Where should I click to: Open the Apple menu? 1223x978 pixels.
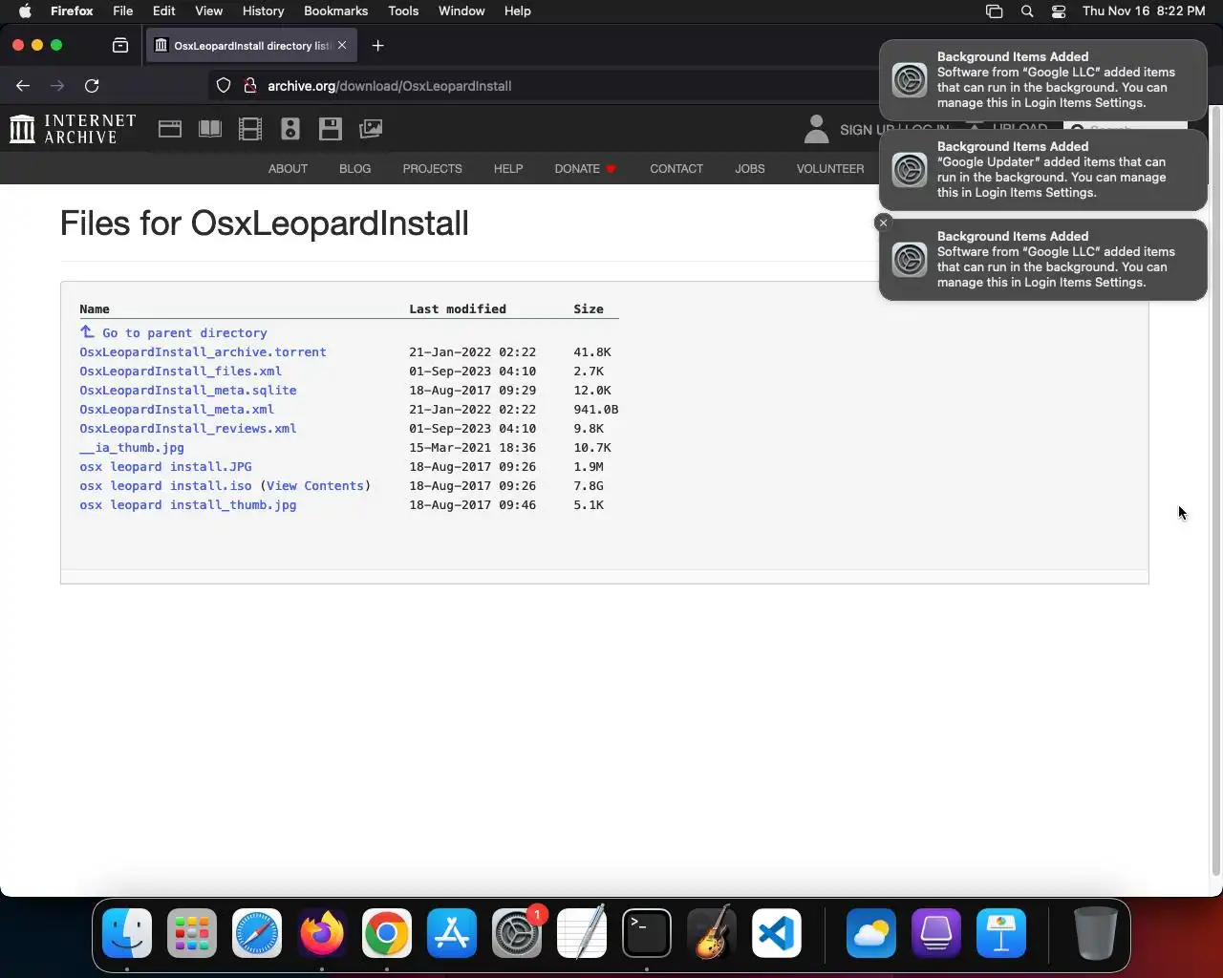pos(25,11)
